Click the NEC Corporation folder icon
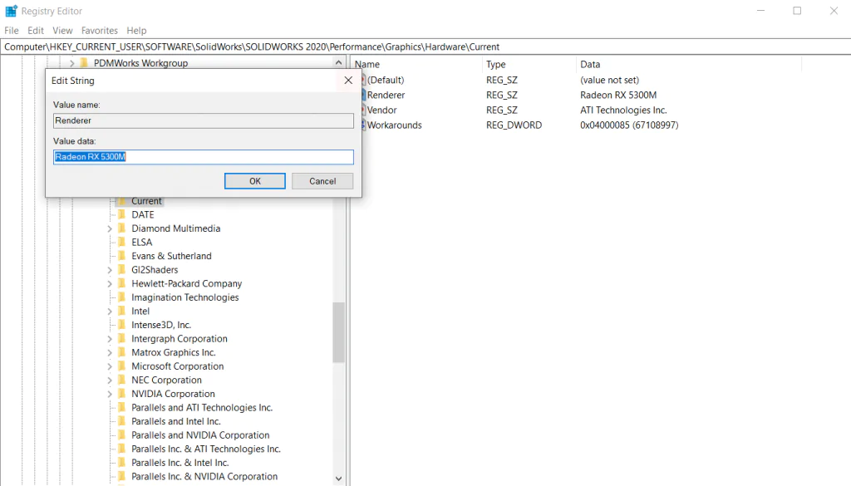The width and height of the screenshot is (851, 486). 121,380
